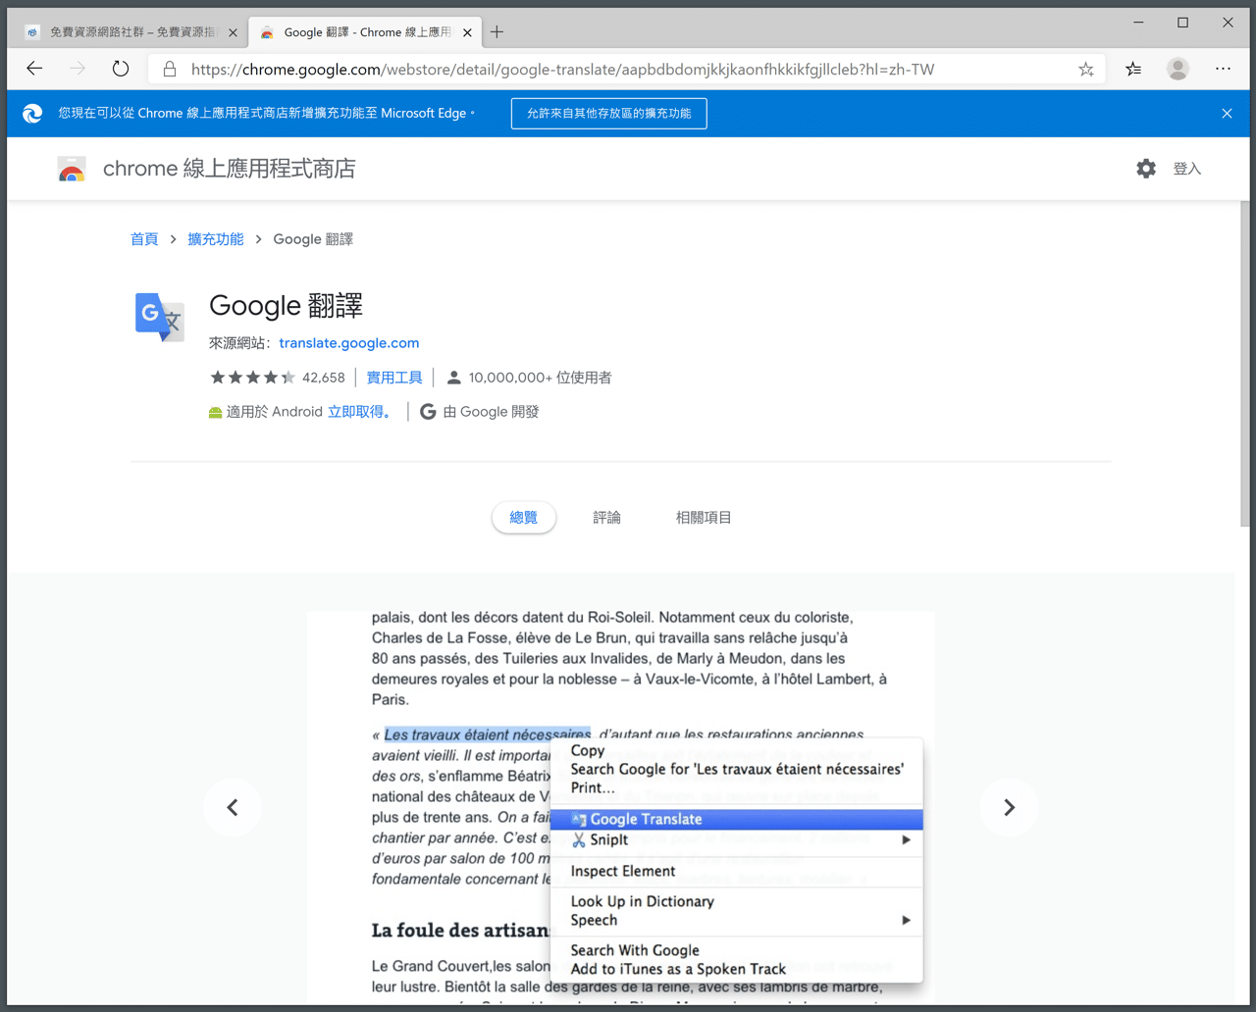Click the Google Translate extension icon
1256x1012 pixels.
point(159,317)
